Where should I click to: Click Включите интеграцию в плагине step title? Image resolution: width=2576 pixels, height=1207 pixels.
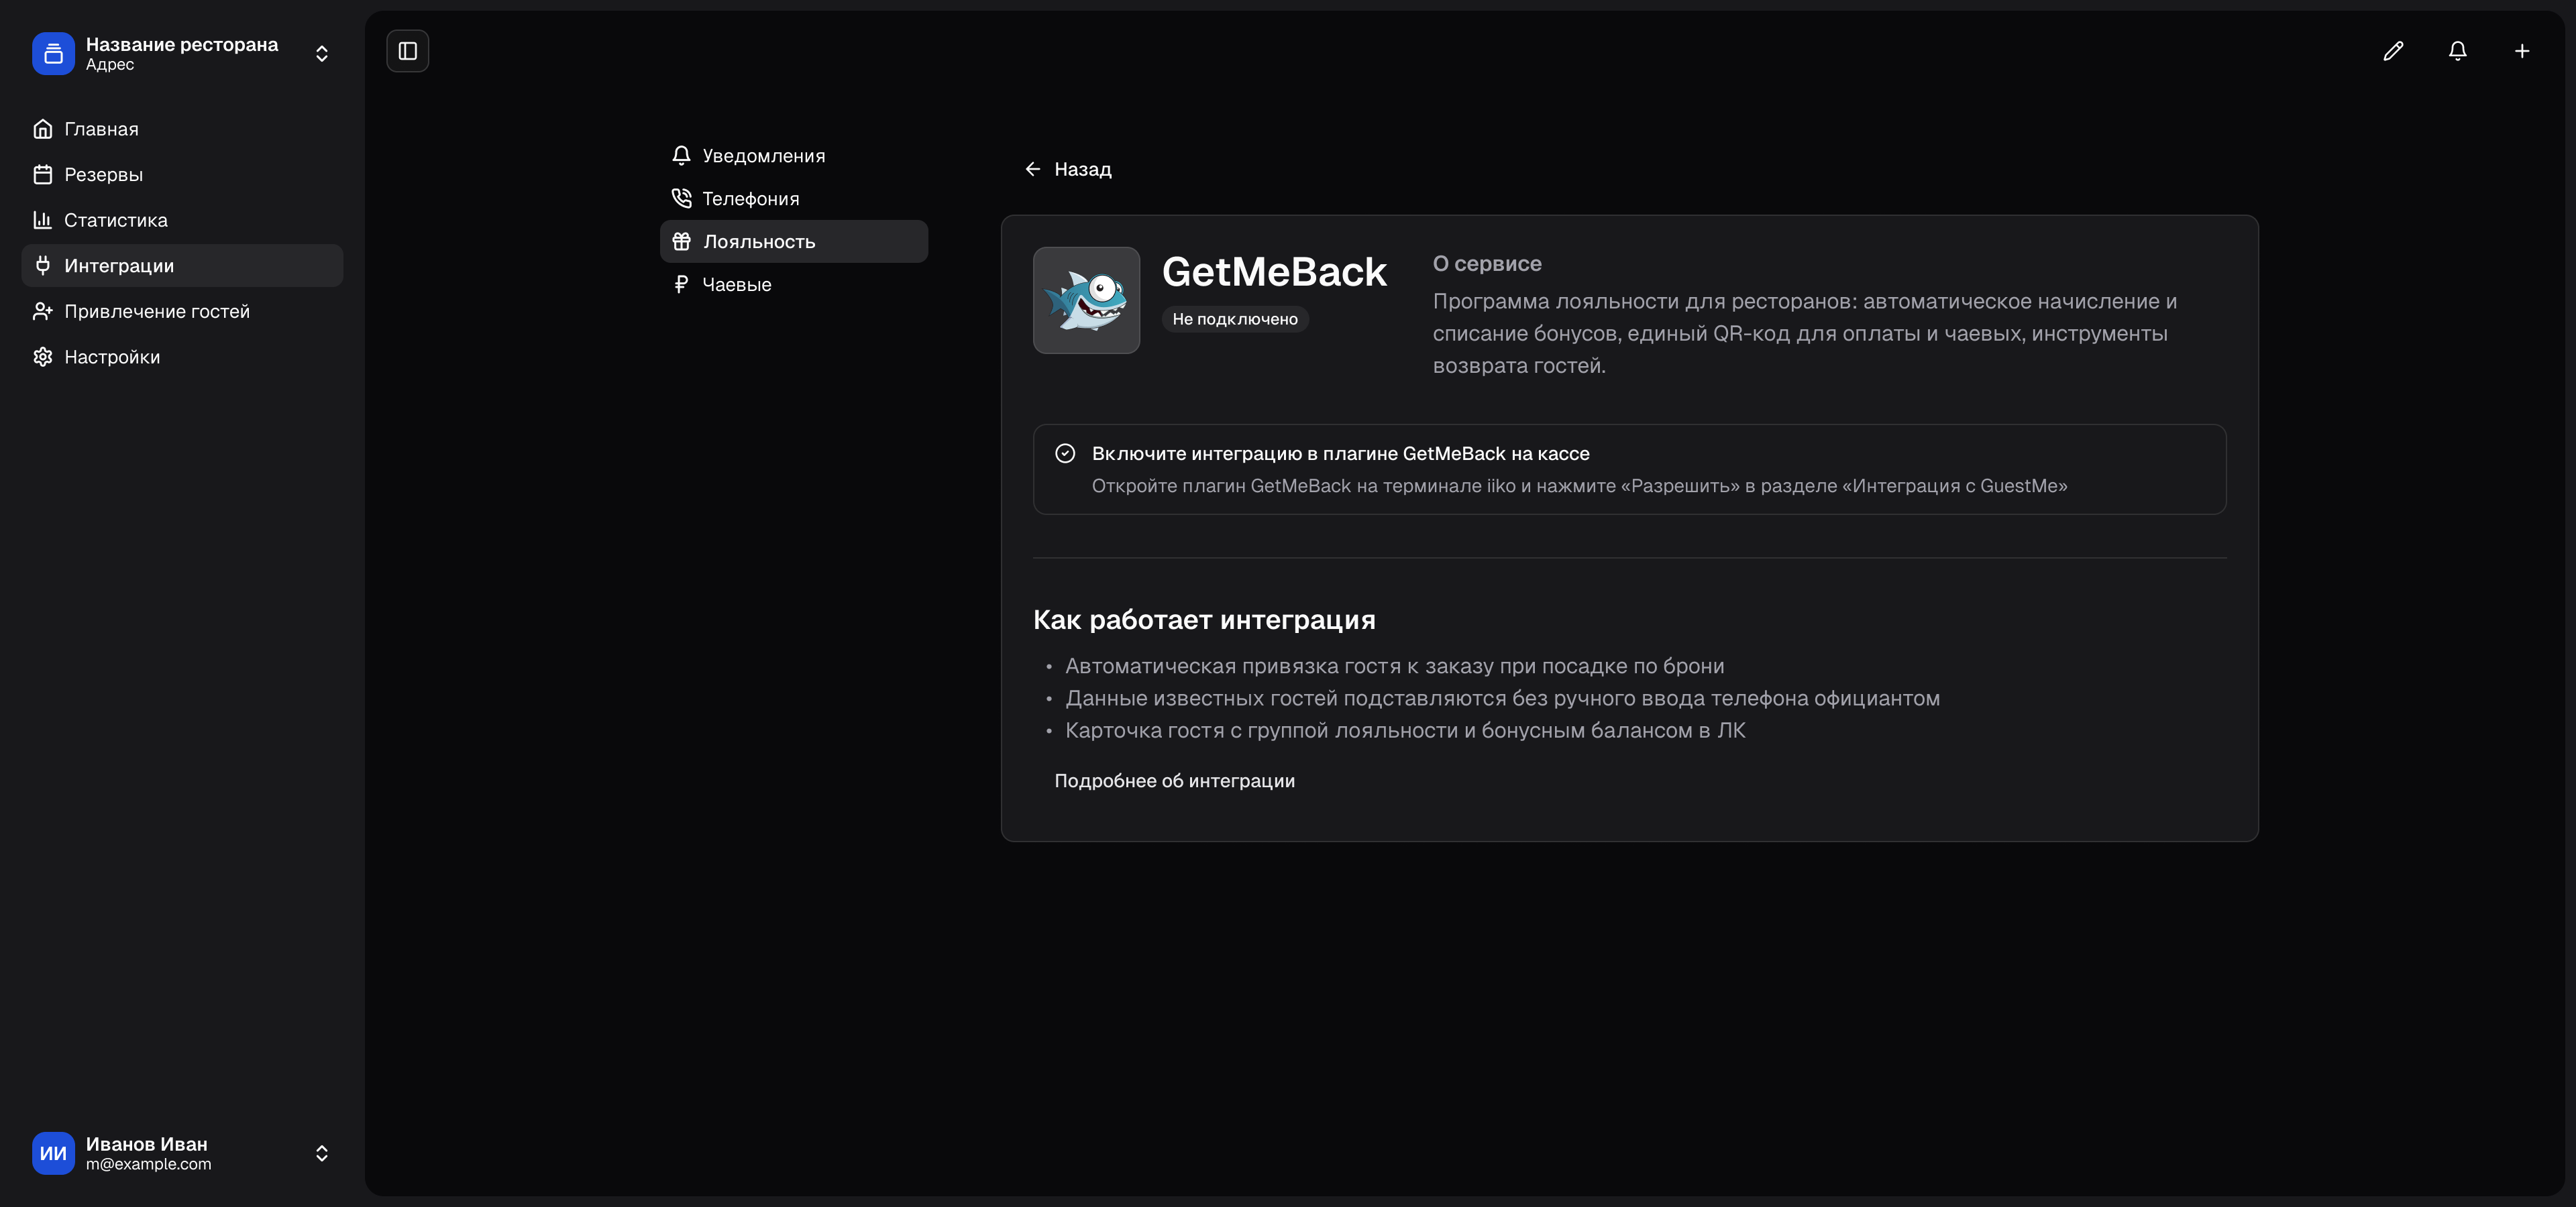tap(1340, 453)
